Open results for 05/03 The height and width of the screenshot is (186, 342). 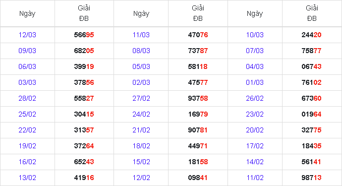click(141, 66)
